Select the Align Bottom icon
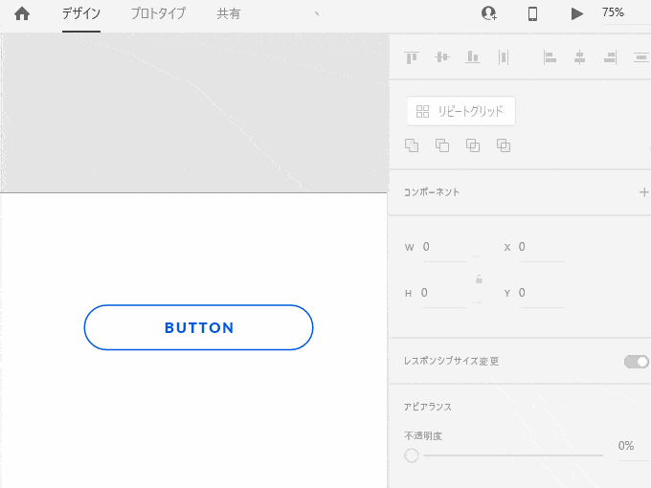Image resolution: width=651 pixels, height=488 pixels. 472,57
